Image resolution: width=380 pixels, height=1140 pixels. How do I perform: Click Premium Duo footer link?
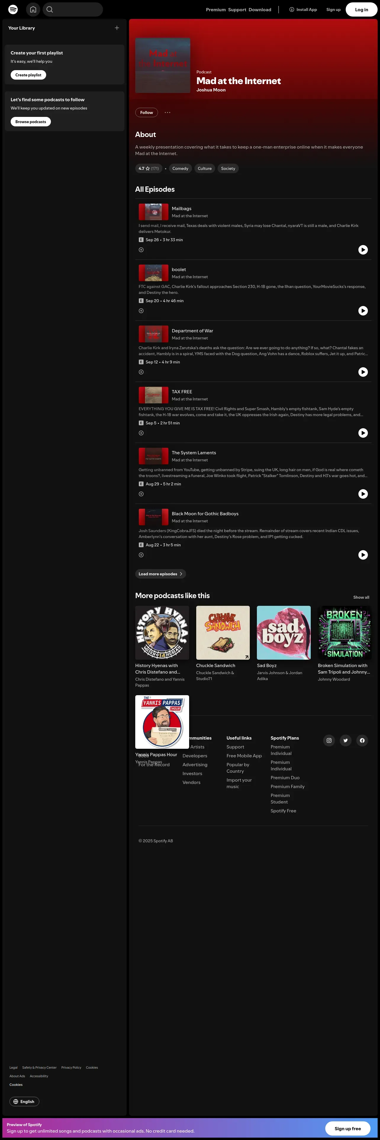(285, 777)
